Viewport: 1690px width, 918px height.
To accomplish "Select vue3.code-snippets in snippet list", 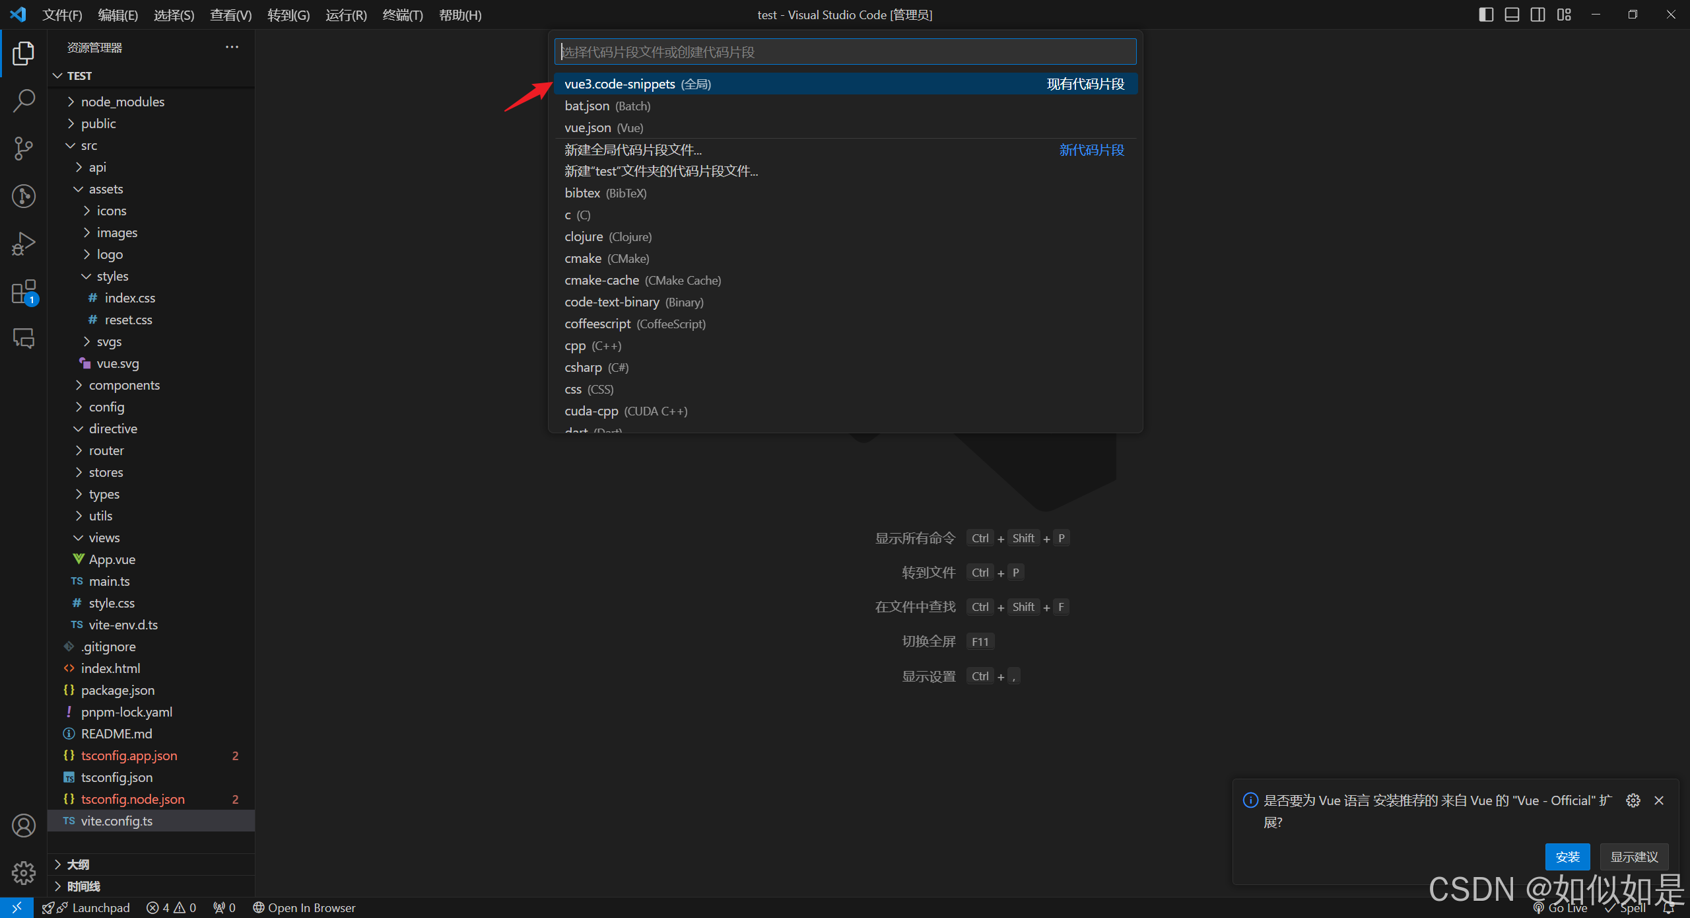I will point(621,84).
